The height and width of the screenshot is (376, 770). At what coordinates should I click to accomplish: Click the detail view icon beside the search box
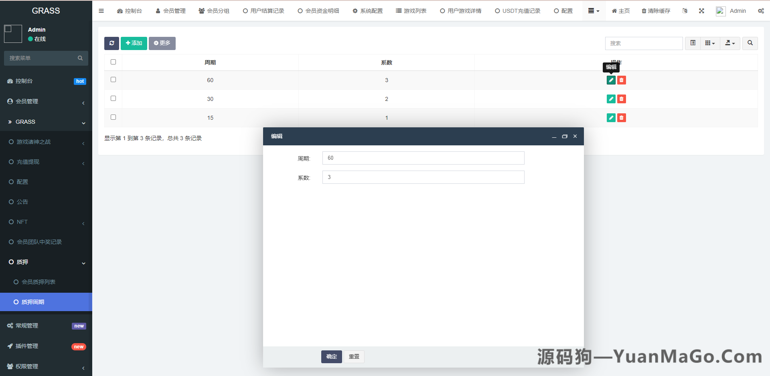tap(692, 43)
